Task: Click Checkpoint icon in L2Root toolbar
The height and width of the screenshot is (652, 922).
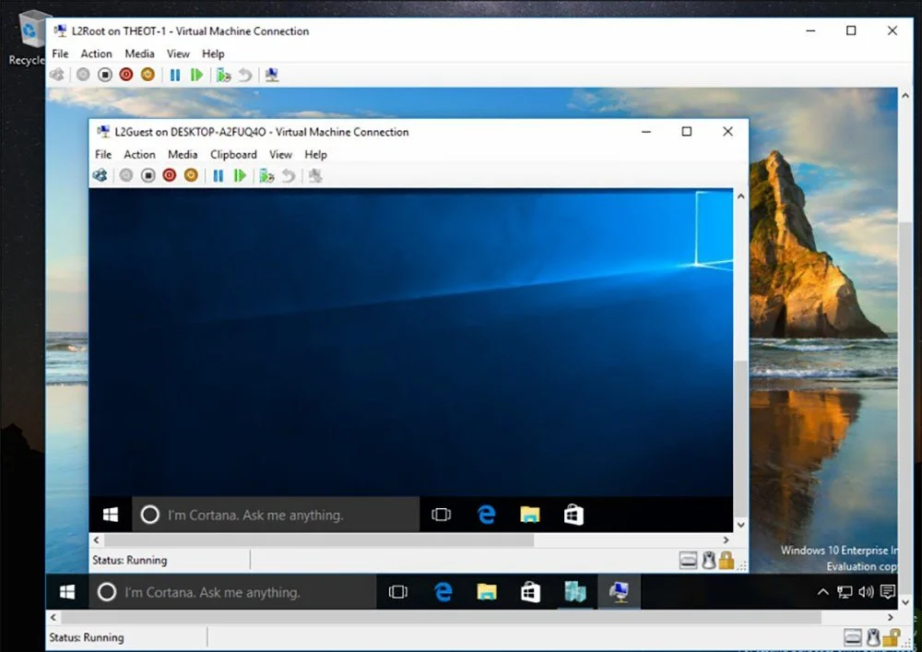Action: (223, 75)
